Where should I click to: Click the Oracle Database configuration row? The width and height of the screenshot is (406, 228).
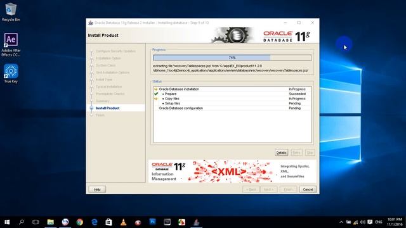(232, 108)
